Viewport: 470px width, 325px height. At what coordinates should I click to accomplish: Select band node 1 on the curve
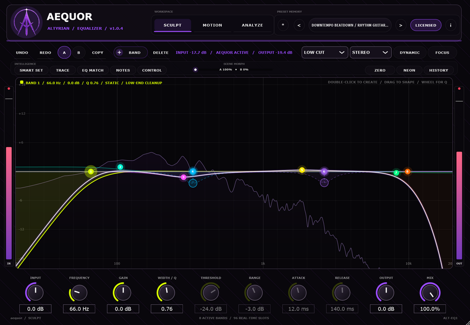click(91, 171)
